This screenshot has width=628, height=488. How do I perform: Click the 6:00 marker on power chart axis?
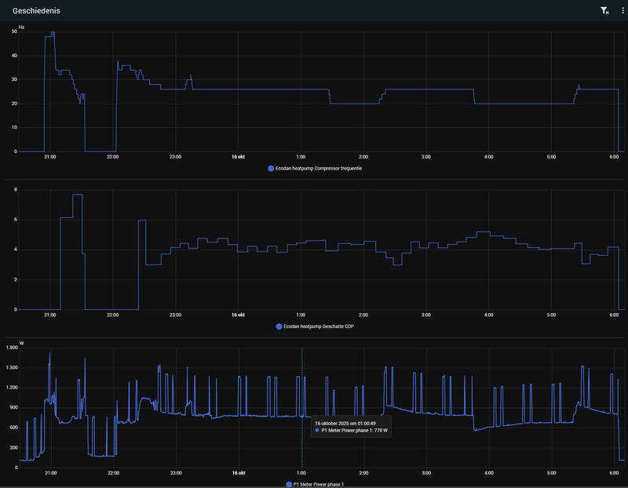(614, 473)
